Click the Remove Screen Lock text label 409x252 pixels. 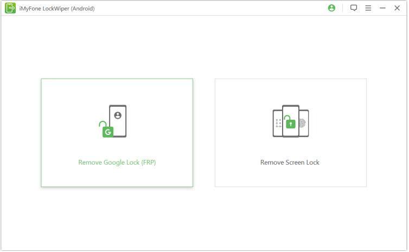point(290,163)
